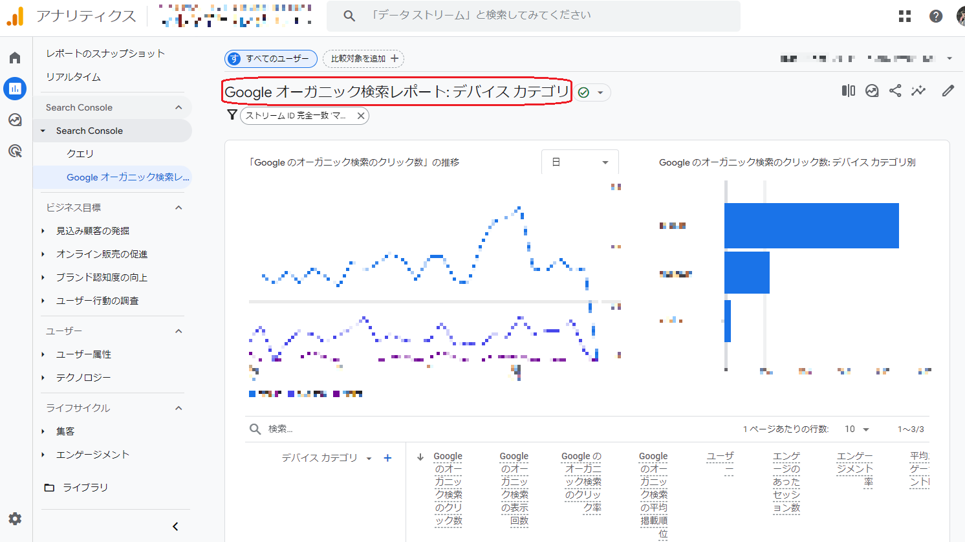The width and height of the screenshot is (965, 542).
Task: Open AI Insights sparkle icon
Action: point(918,91)
